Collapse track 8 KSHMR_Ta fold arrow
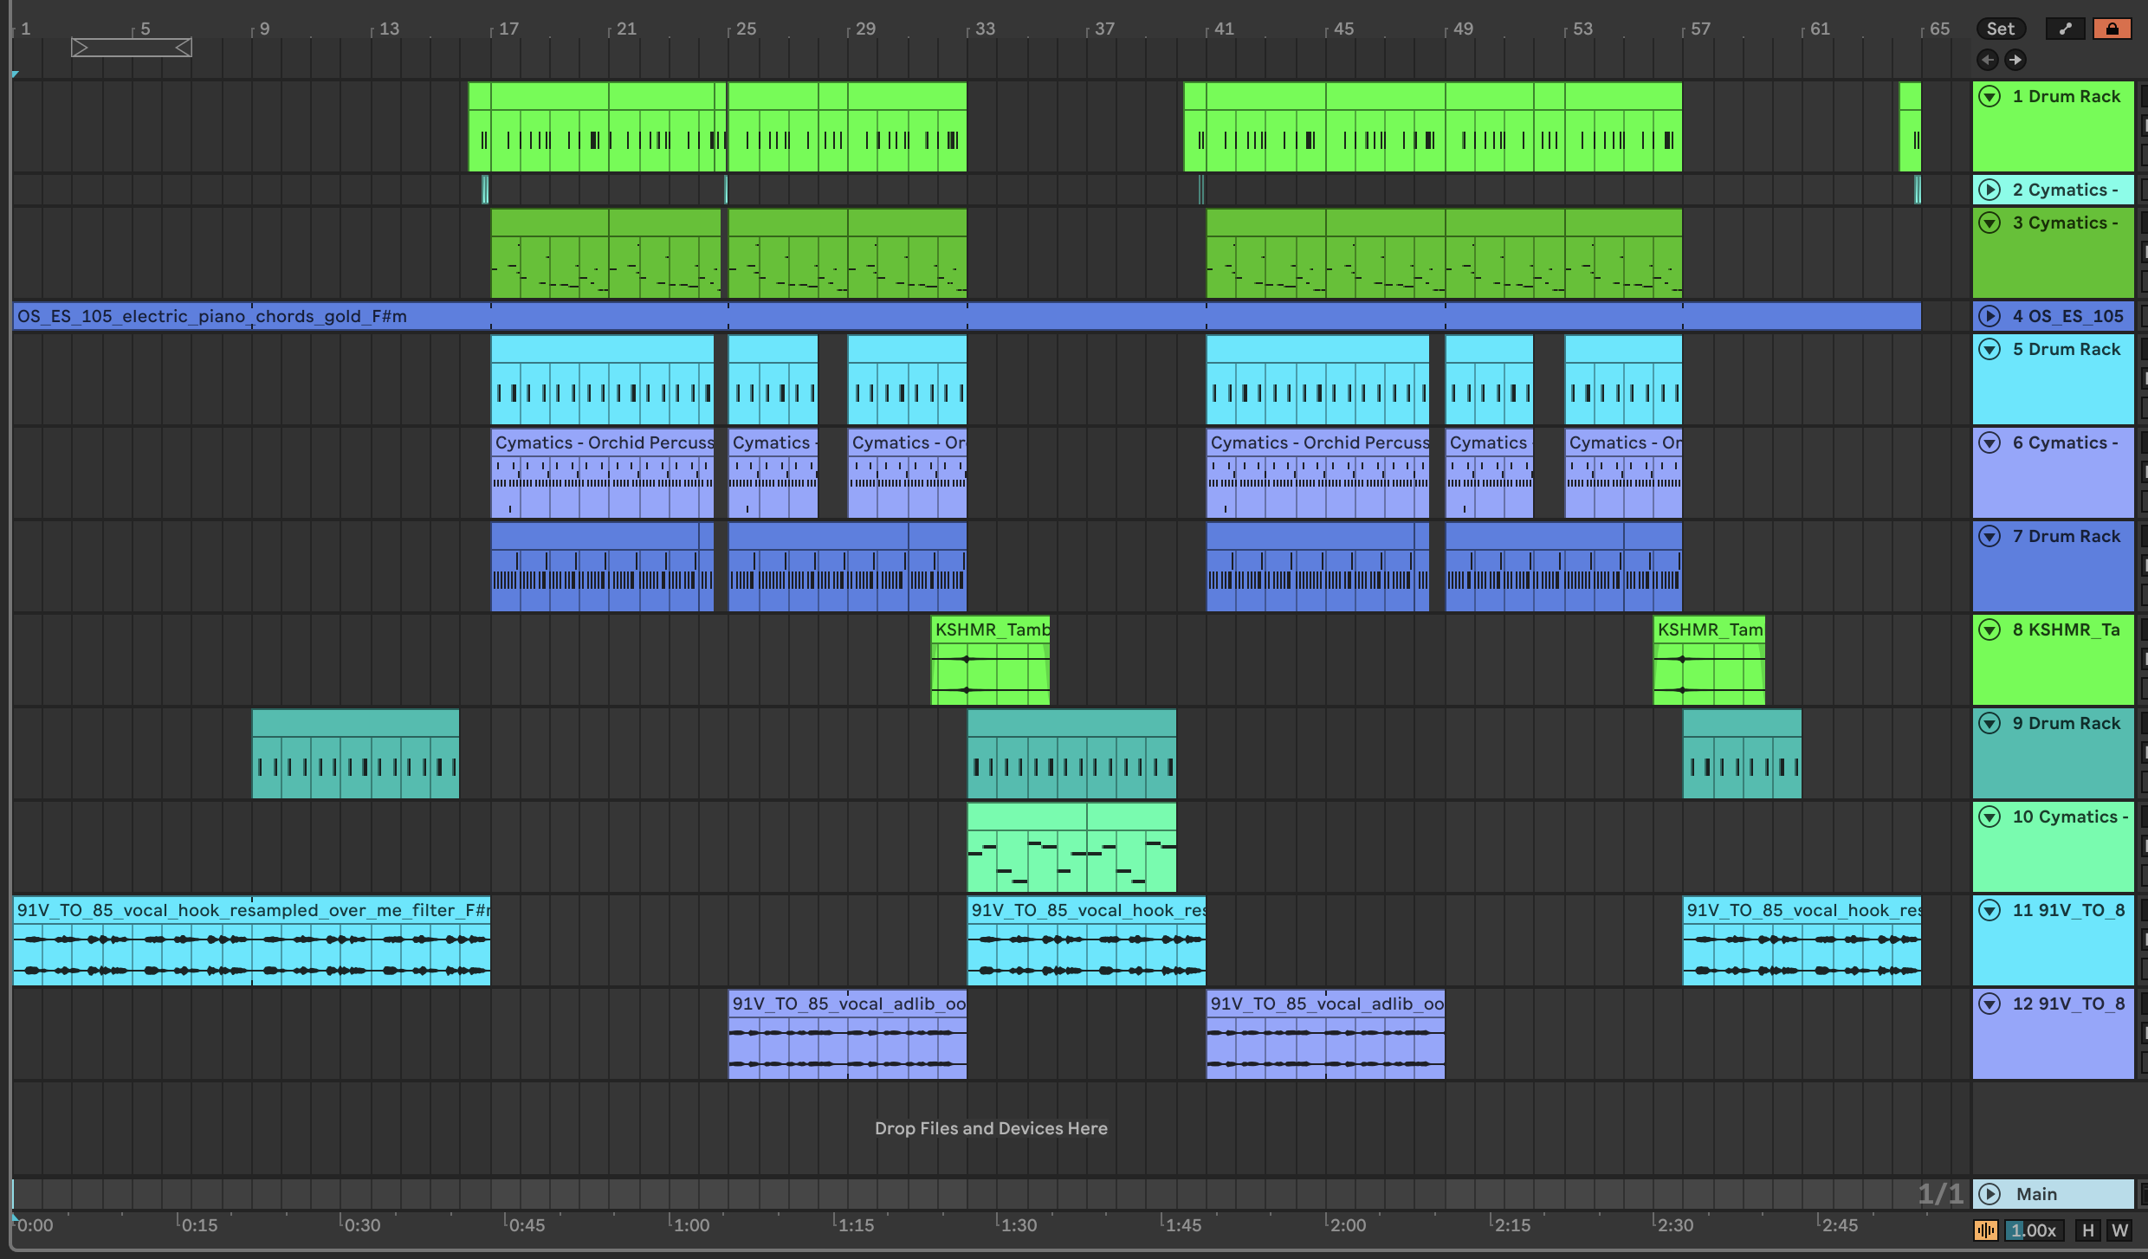 coord(1990,629)
